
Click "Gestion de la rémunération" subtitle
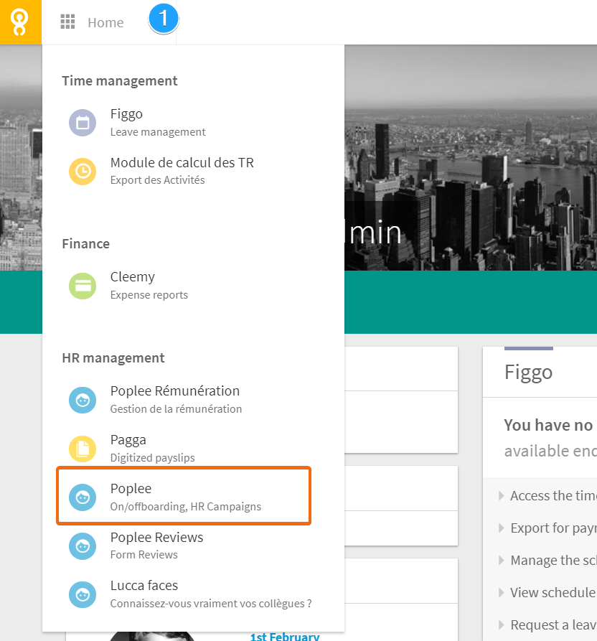point(176,409)
